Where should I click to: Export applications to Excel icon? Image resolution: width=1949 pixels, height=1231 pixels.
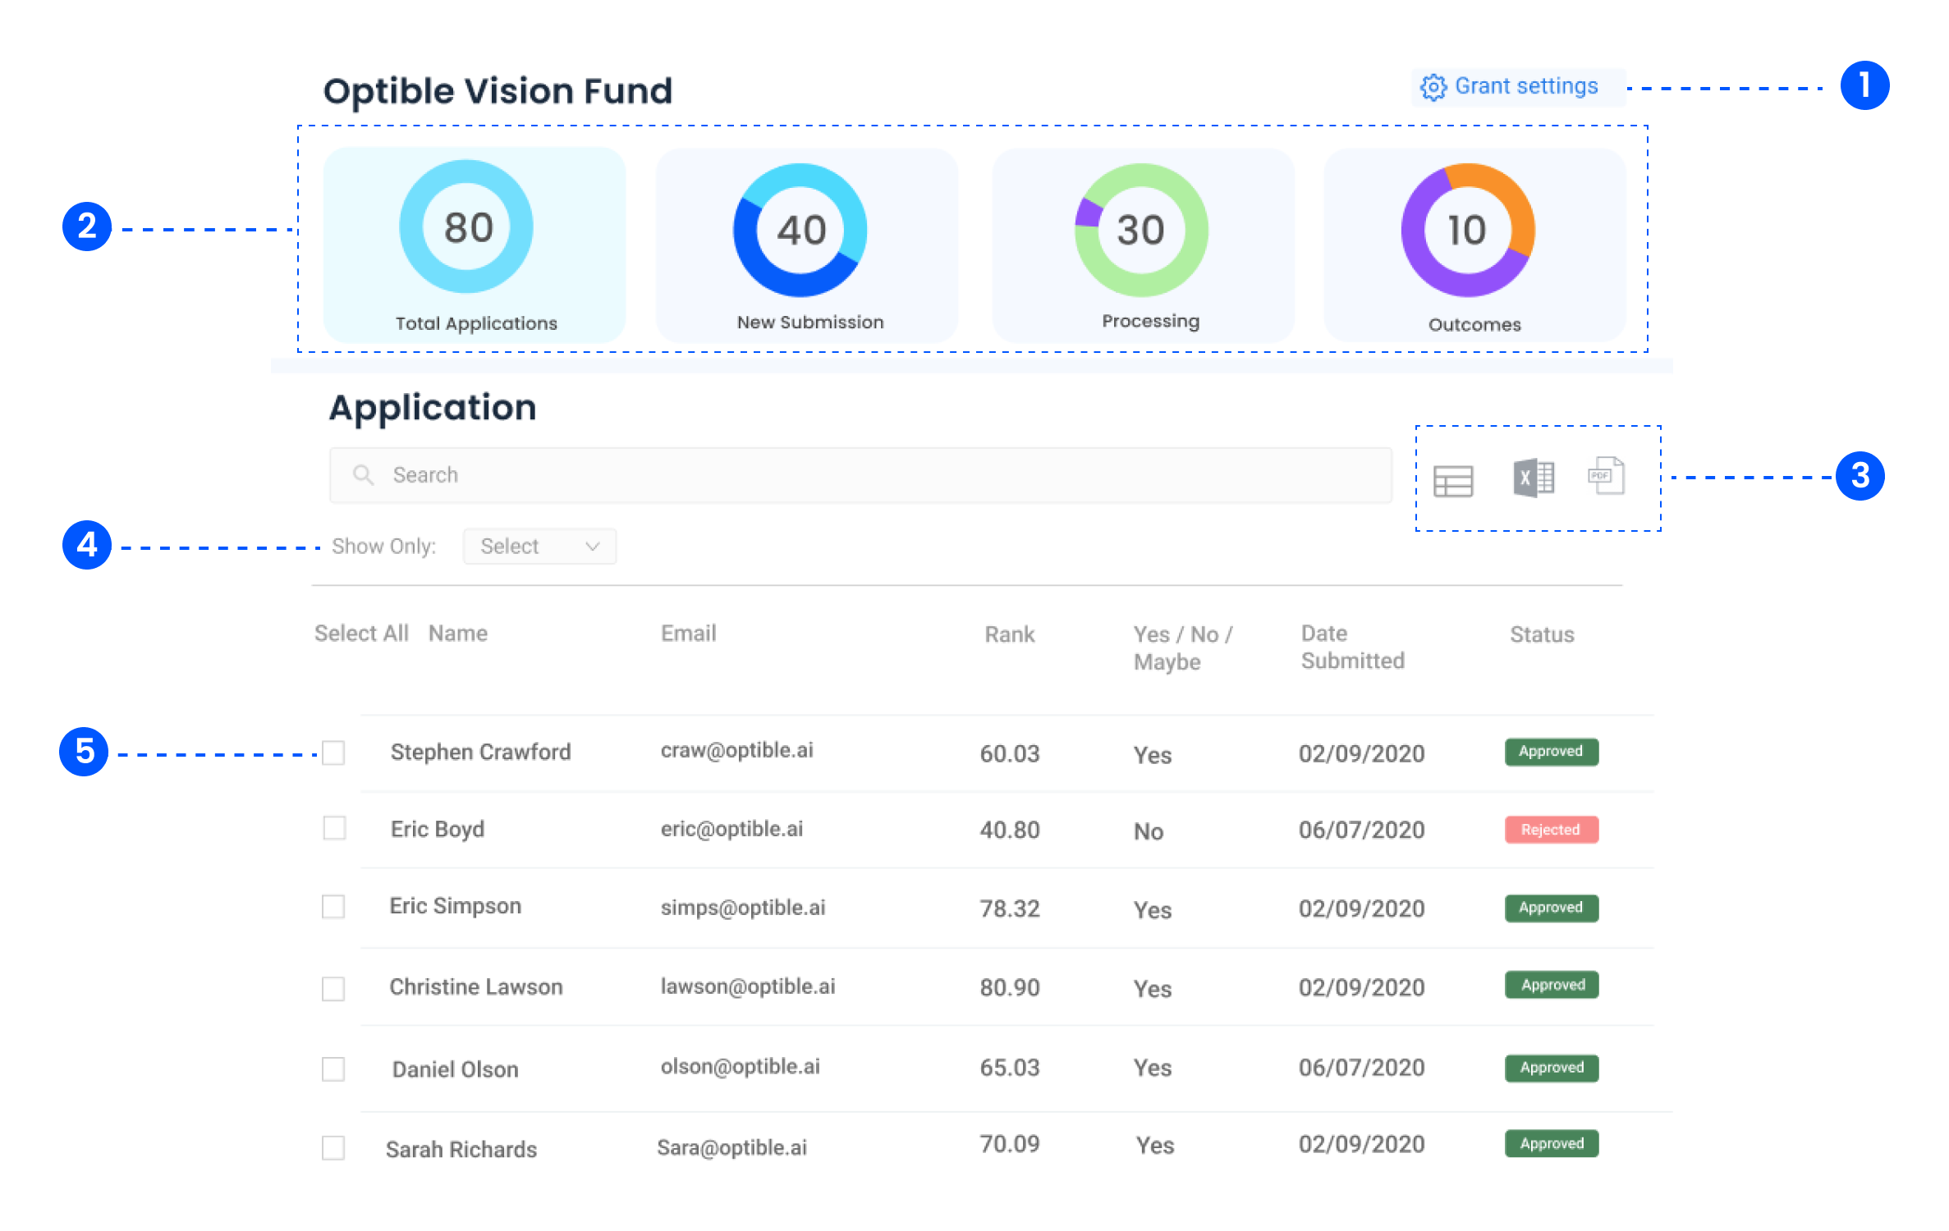[1533, 478]
